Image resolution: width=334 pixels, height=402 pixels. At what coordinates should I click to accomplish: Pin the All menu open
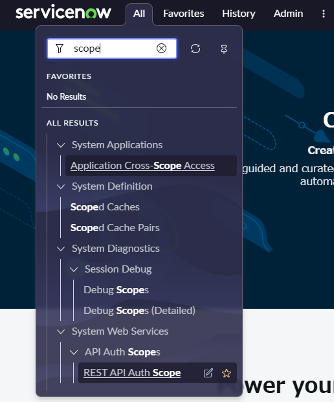click(x=224, y=49)
